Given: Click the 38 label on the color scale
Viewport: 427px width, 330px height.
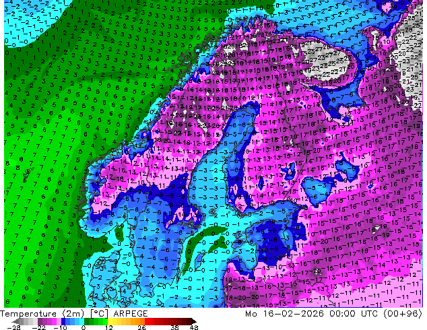Looking at the screenshot, I should [x=174, y=327].
